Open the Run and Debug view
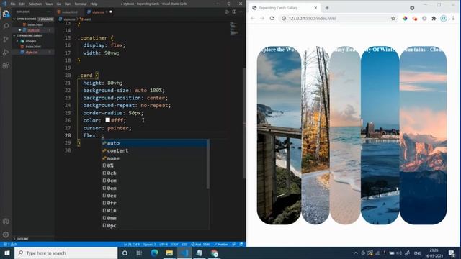 point(6,53)
